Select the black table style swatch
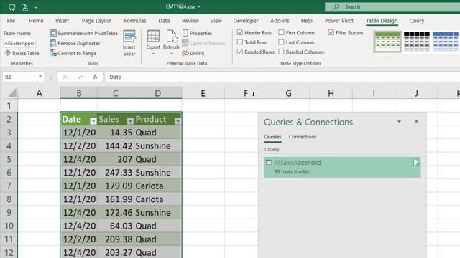Image resolution: width=460 pixels, height=258 pixels. (x=417, y=42)
